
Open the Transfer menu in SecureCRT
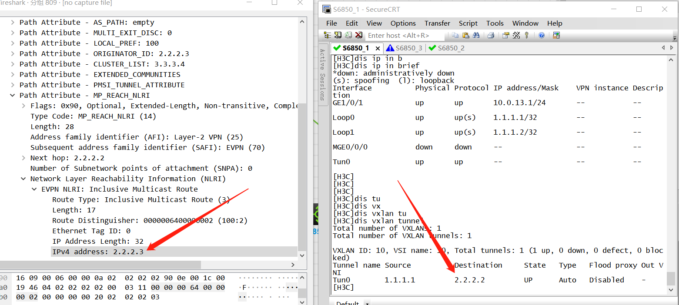437,23
